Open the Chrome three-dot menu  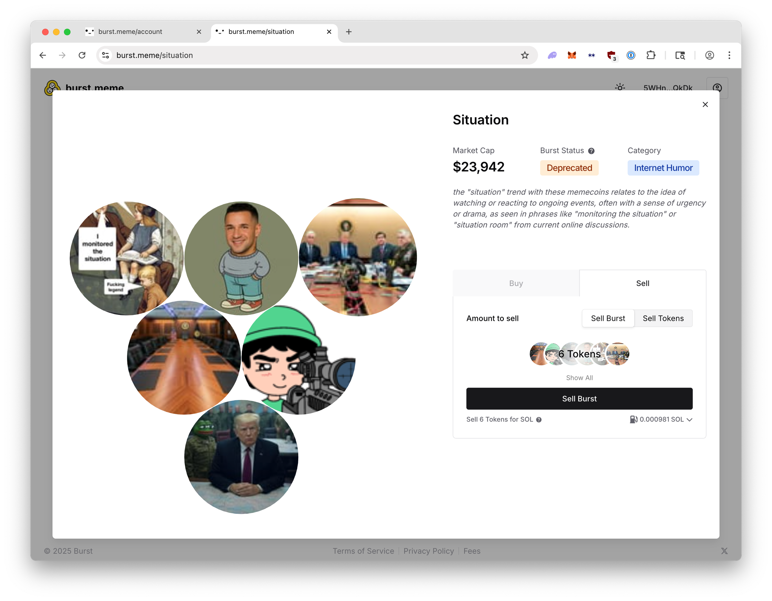[729, 55]
